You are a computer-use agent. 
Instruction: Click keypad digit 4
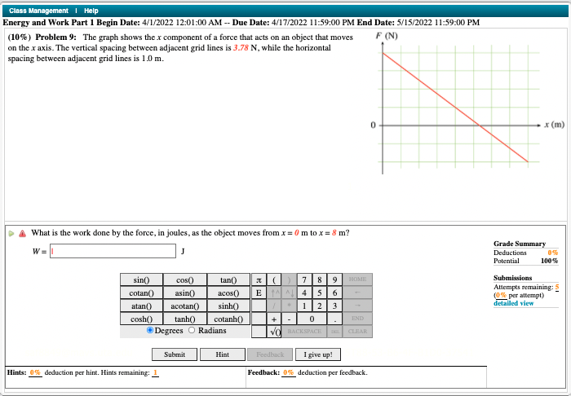[x=304, y=293]
